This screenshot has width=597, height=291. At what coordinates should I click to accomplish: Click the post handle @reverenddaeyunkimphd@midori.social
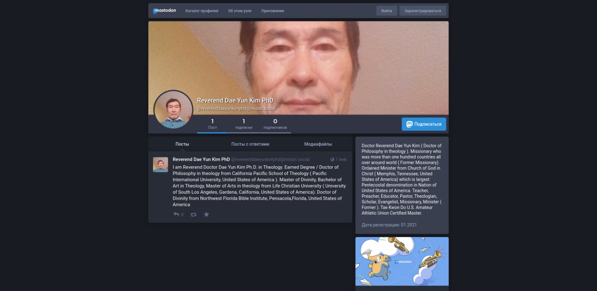click(x=270, y=159)
